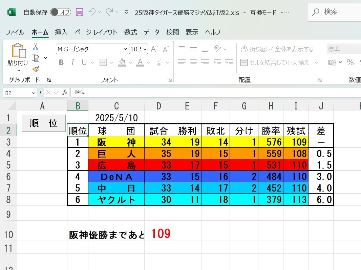Screen dimensions: 361x270
Task: Open the insert function fx dialog
Action: click(x=65, y=92)
